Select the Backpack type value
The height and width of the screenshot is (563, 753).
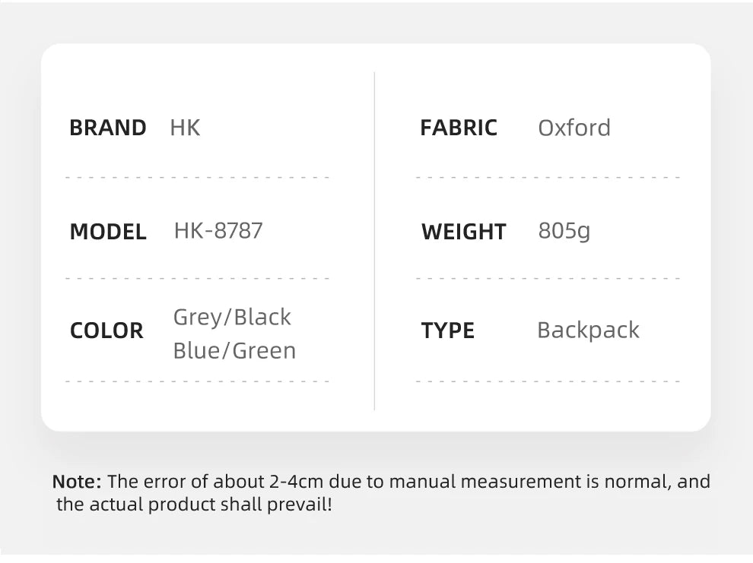588,331
